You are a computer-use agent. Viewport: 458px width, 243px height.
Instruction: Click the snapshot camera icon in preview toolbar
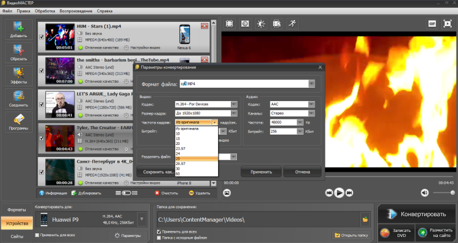point(245,24)
